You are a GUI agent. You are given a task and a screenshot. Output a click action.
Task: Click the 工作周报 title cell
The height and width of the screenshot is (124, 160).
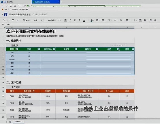click(16, 87)
